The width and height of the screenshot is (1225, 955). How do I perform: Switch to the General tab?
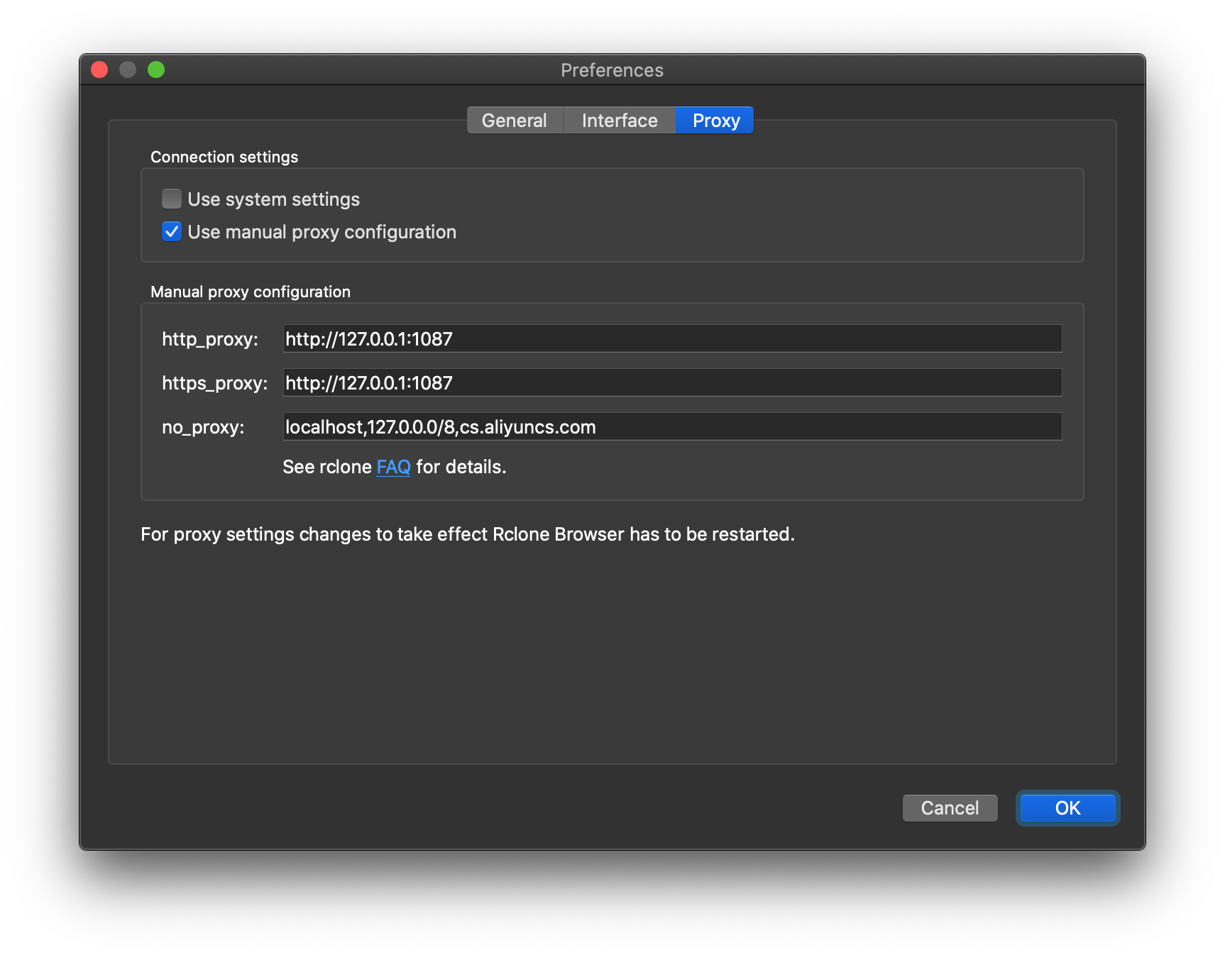pos(515,121)
